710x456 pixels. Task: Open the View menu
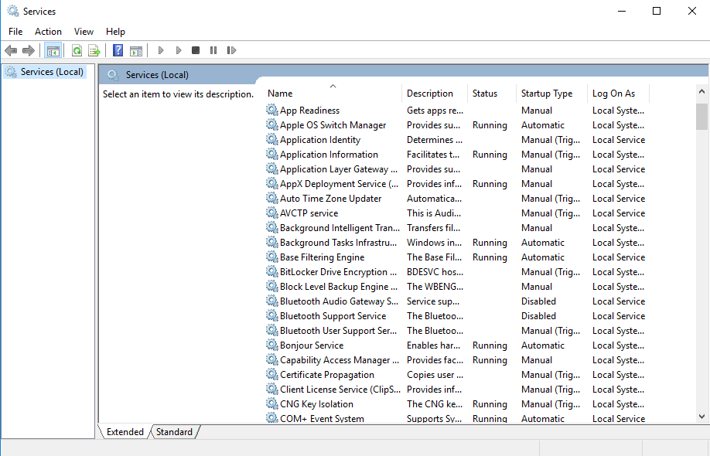pos(84,32)
